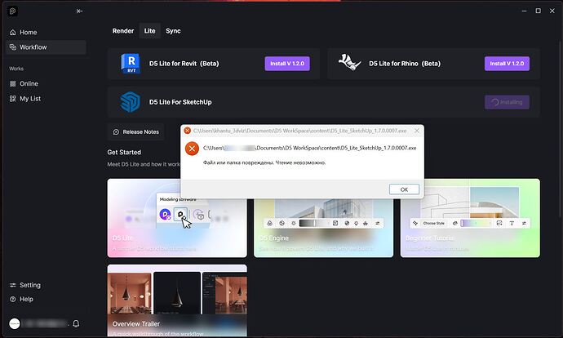Open the D5 Lite tutorial card
Viewport: 563px width, 338px height.
(177, 218)
